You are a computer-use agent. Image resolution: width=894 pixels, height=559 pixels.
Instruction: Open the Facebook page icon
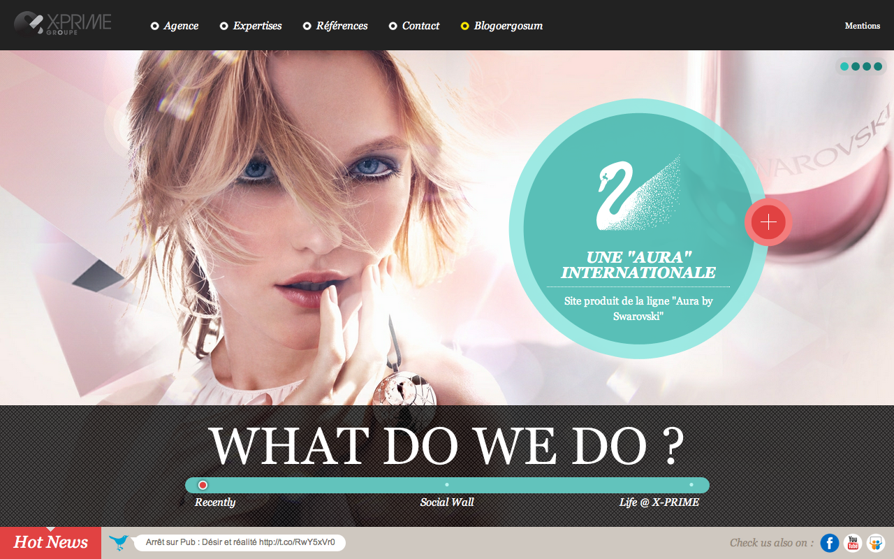click(830, 543)
